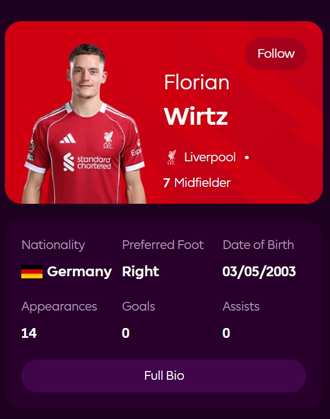Click the 7 Midfielder position text
Screen dimensions: 330x419
pyautogui.click(x=197, y=183)
